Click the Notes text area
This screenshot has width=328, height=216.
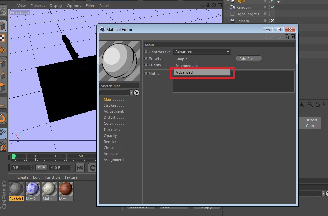click(234, 81)
